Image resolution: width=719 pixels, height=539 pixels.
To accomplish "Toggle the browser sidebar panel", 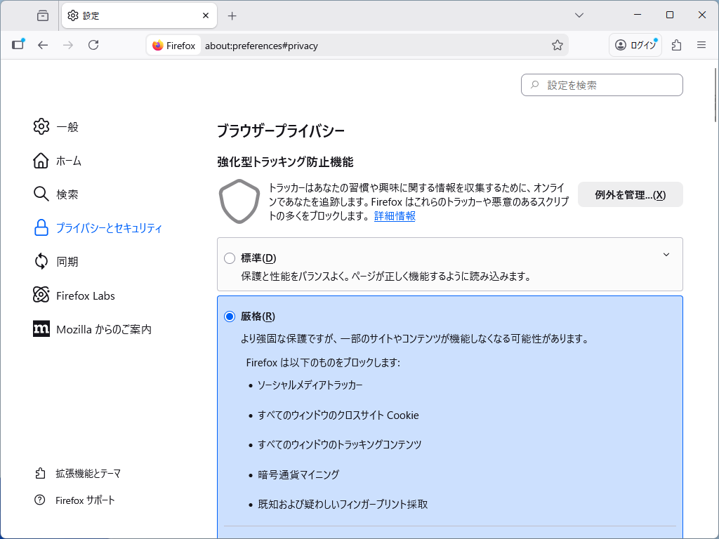I will coord(18,44).
